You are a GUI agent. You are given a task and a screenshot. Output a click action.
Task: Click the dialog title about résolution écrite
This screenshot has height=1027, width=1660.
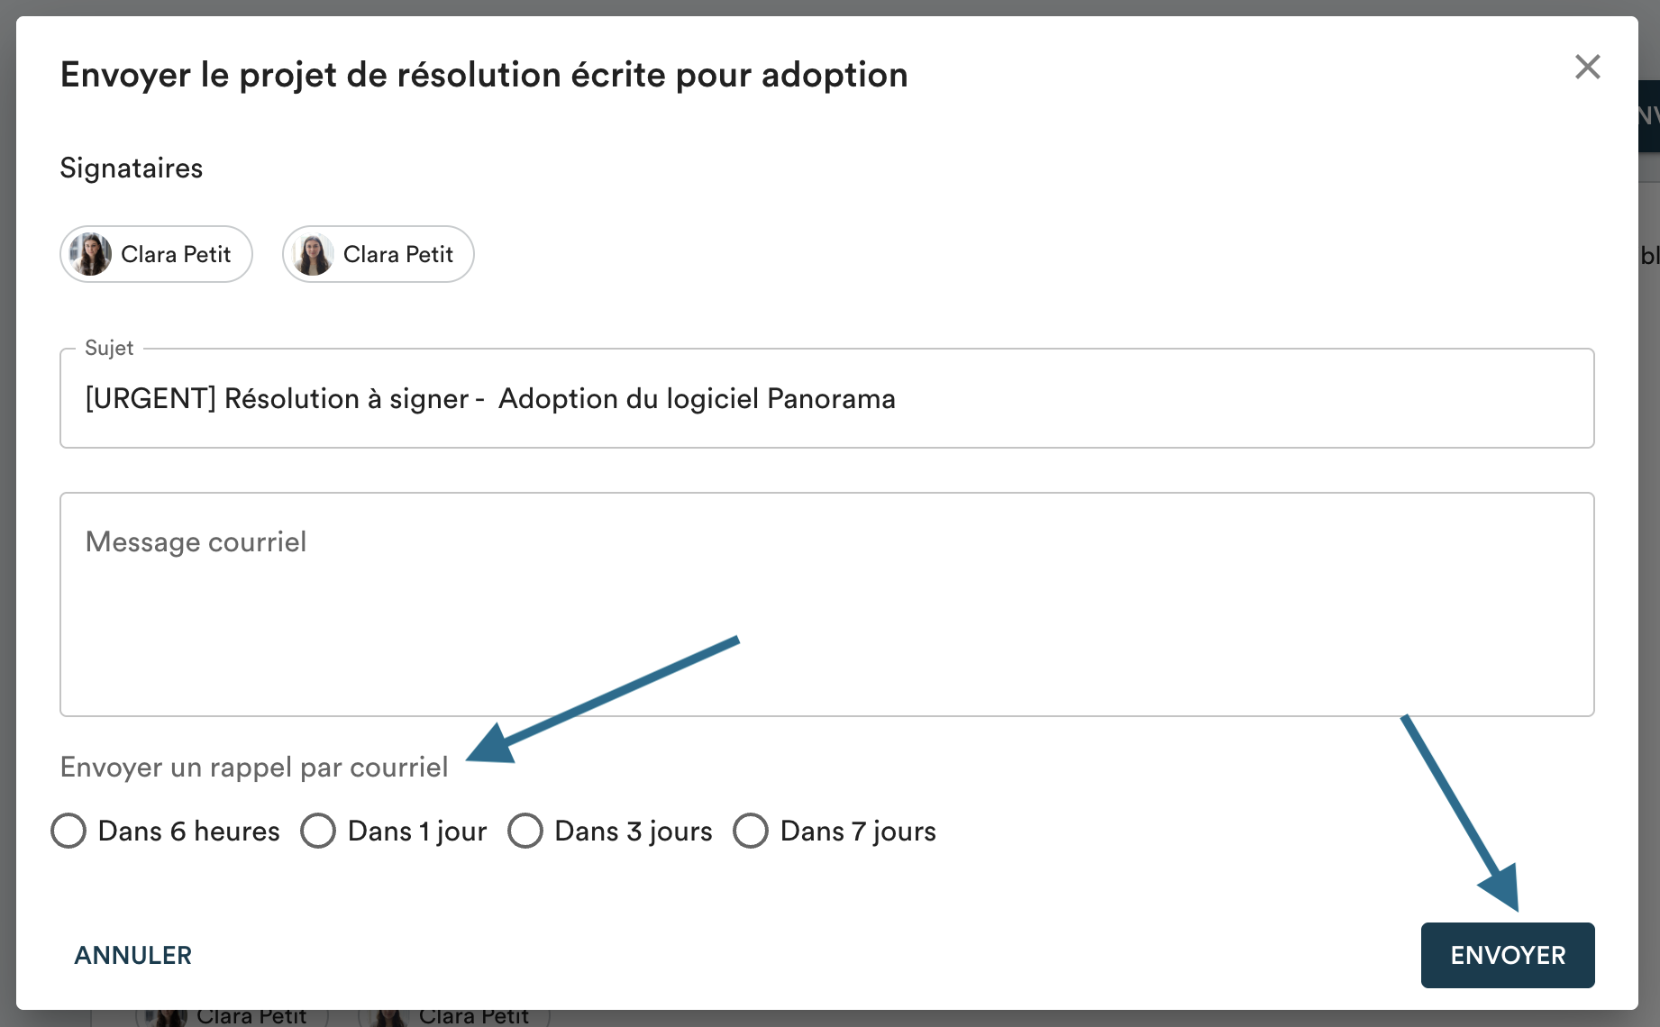(484, 75)
